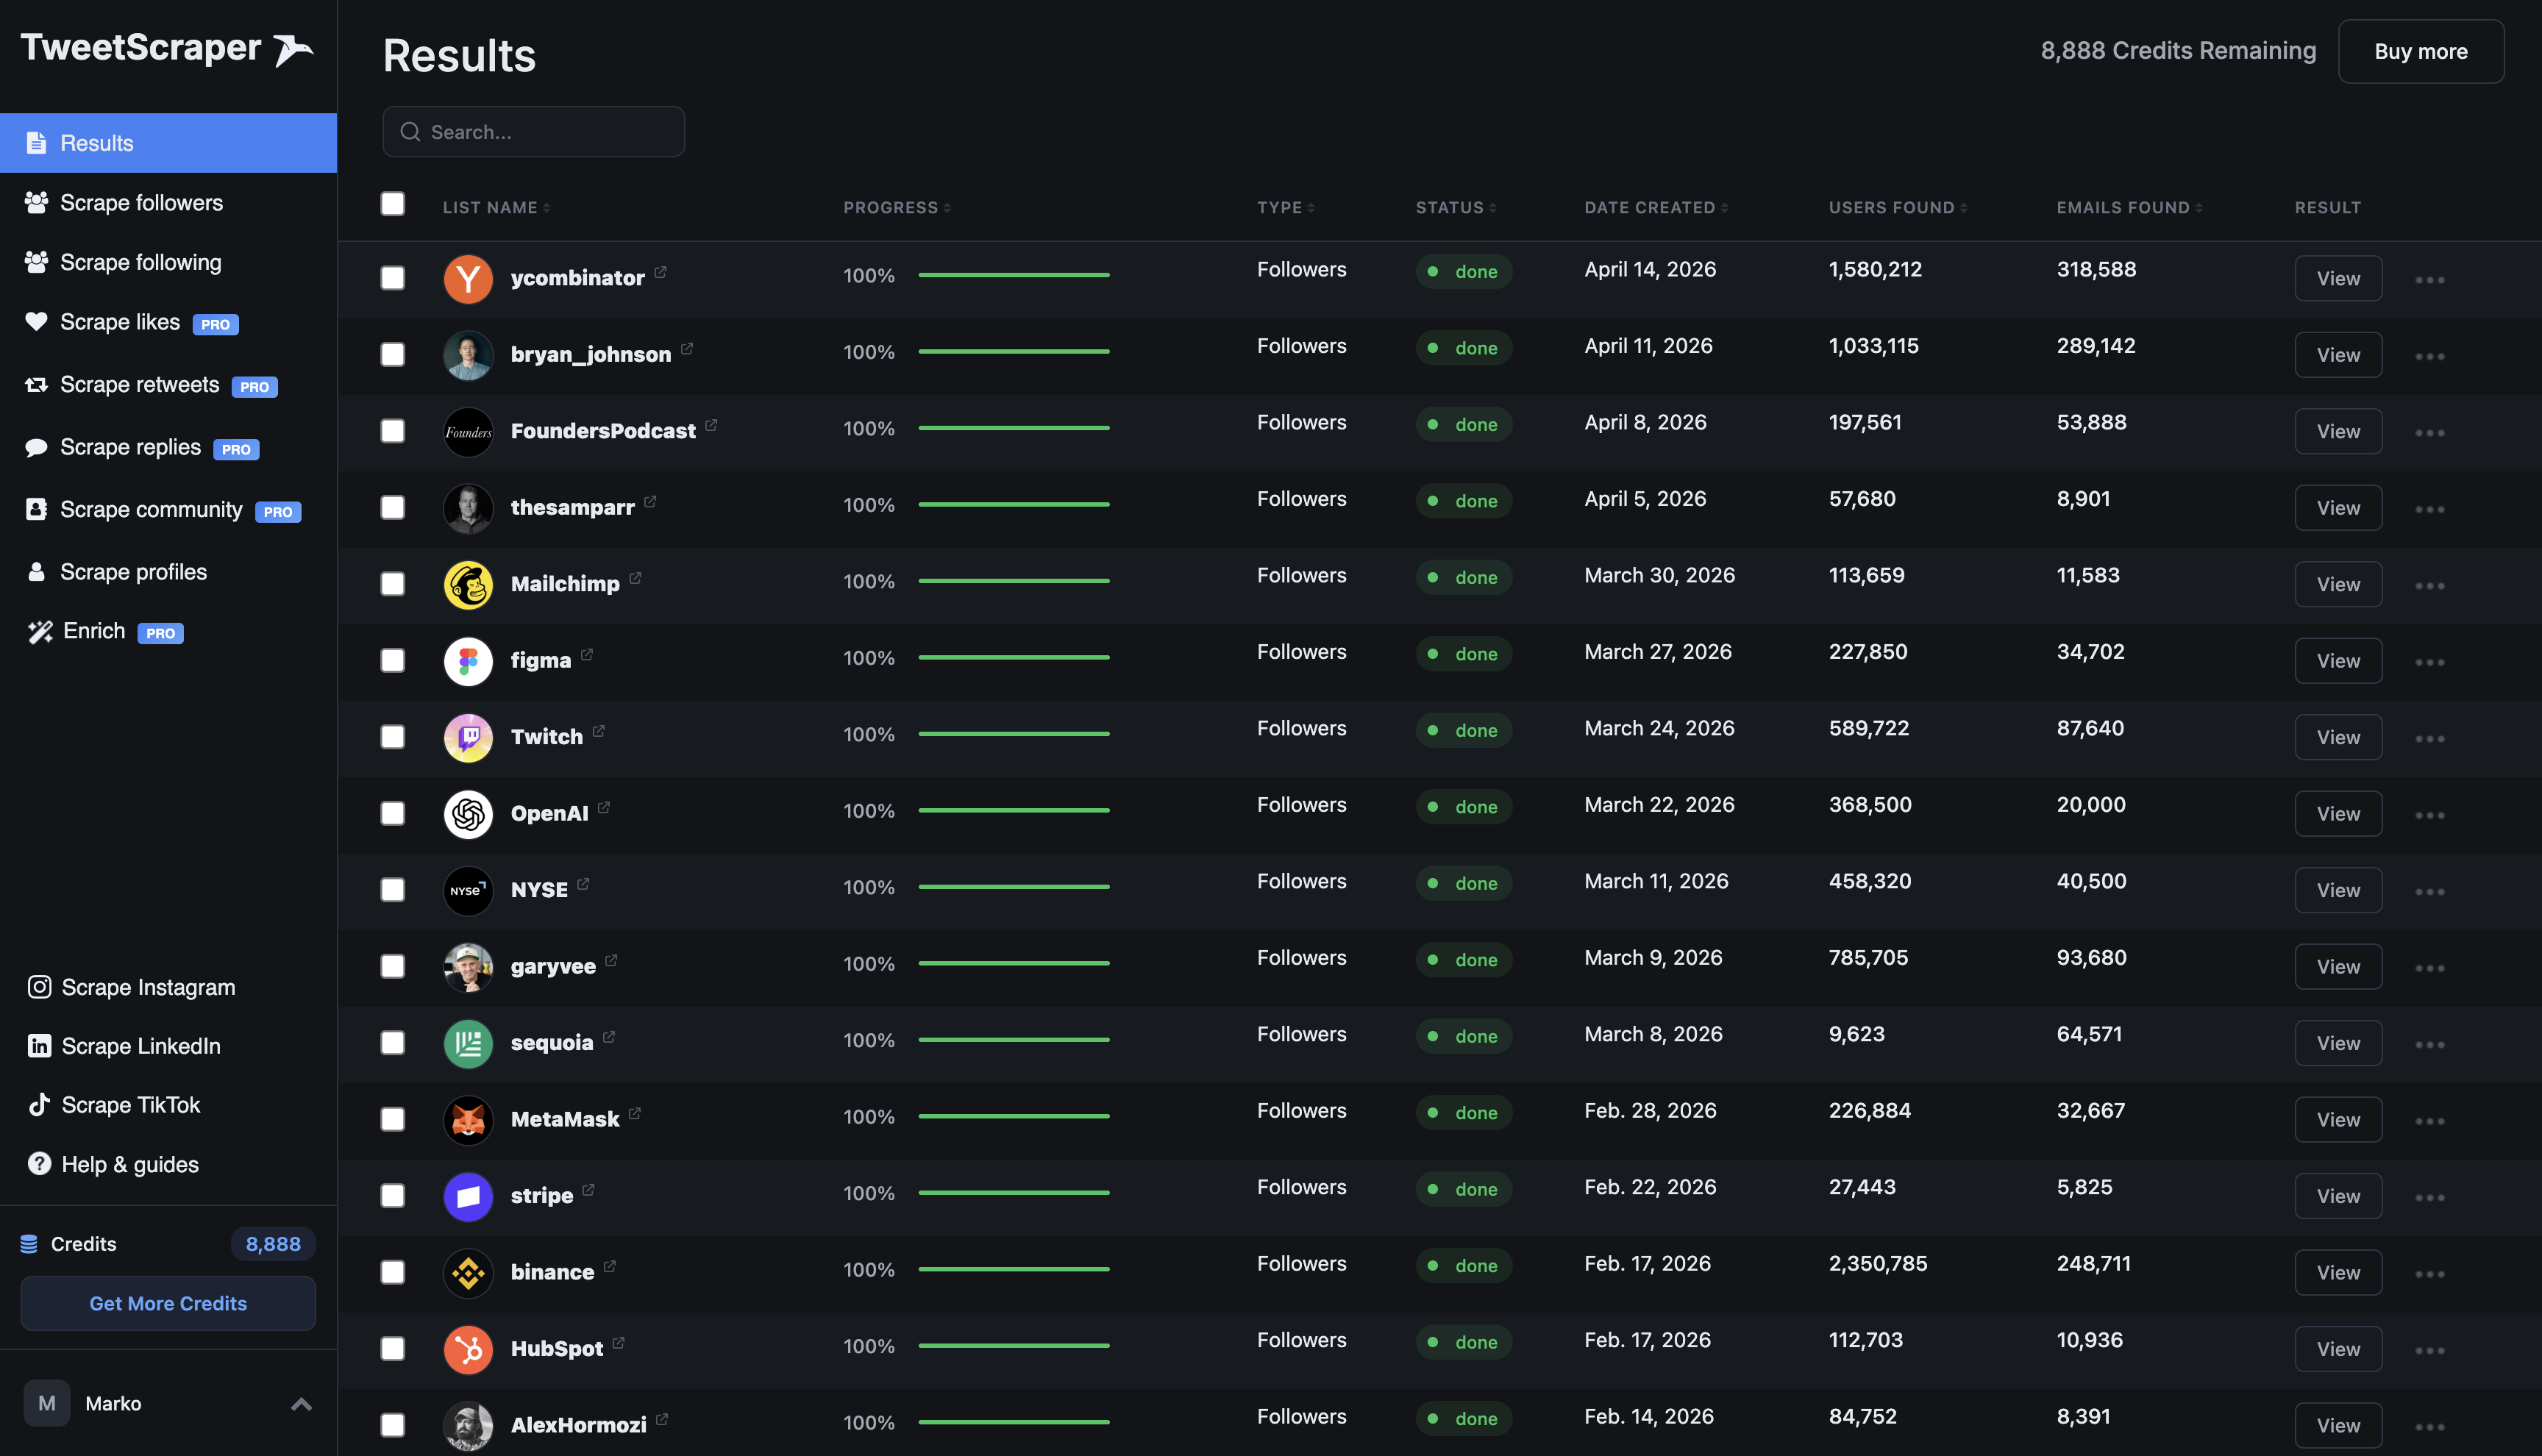Check the Mailchimp row checkbox

pos(393,584)
